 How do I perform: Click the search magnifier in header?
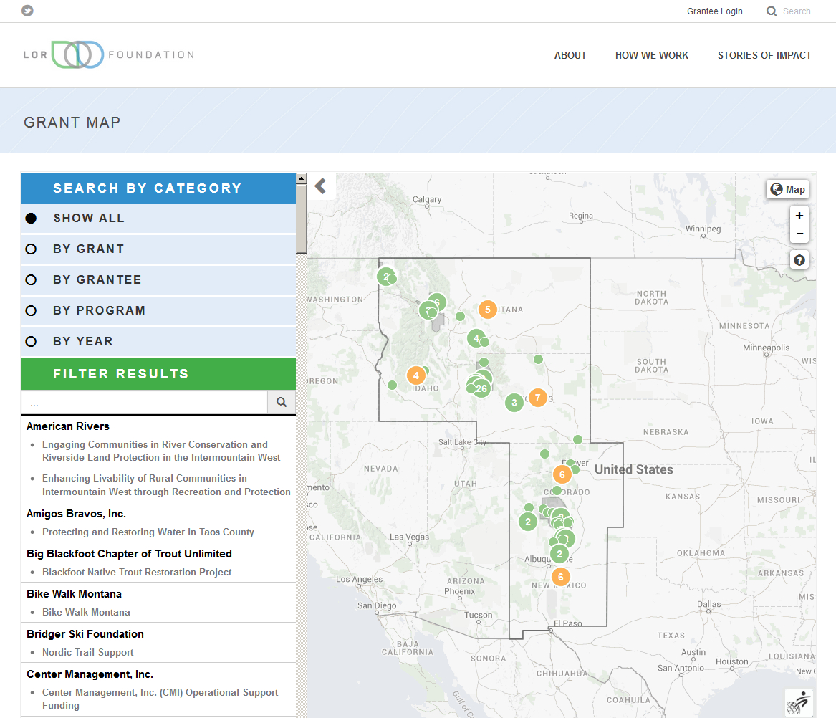pyautogui.click(x=771, y=11)
